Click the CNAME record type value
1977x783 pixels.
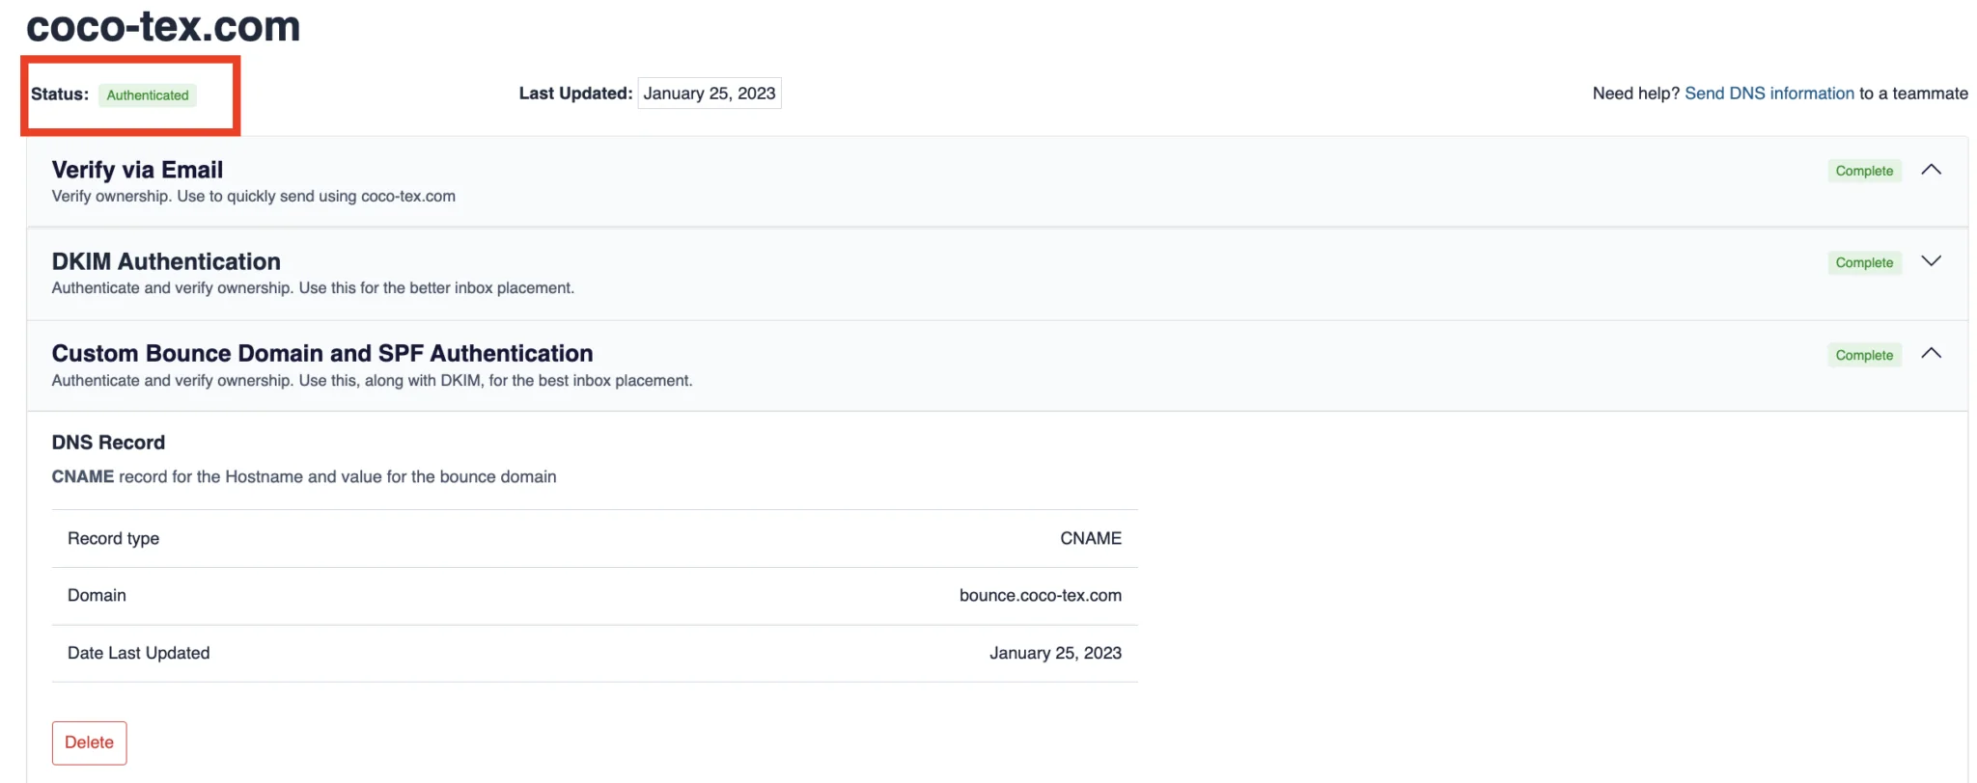[x=1091, y=538]
